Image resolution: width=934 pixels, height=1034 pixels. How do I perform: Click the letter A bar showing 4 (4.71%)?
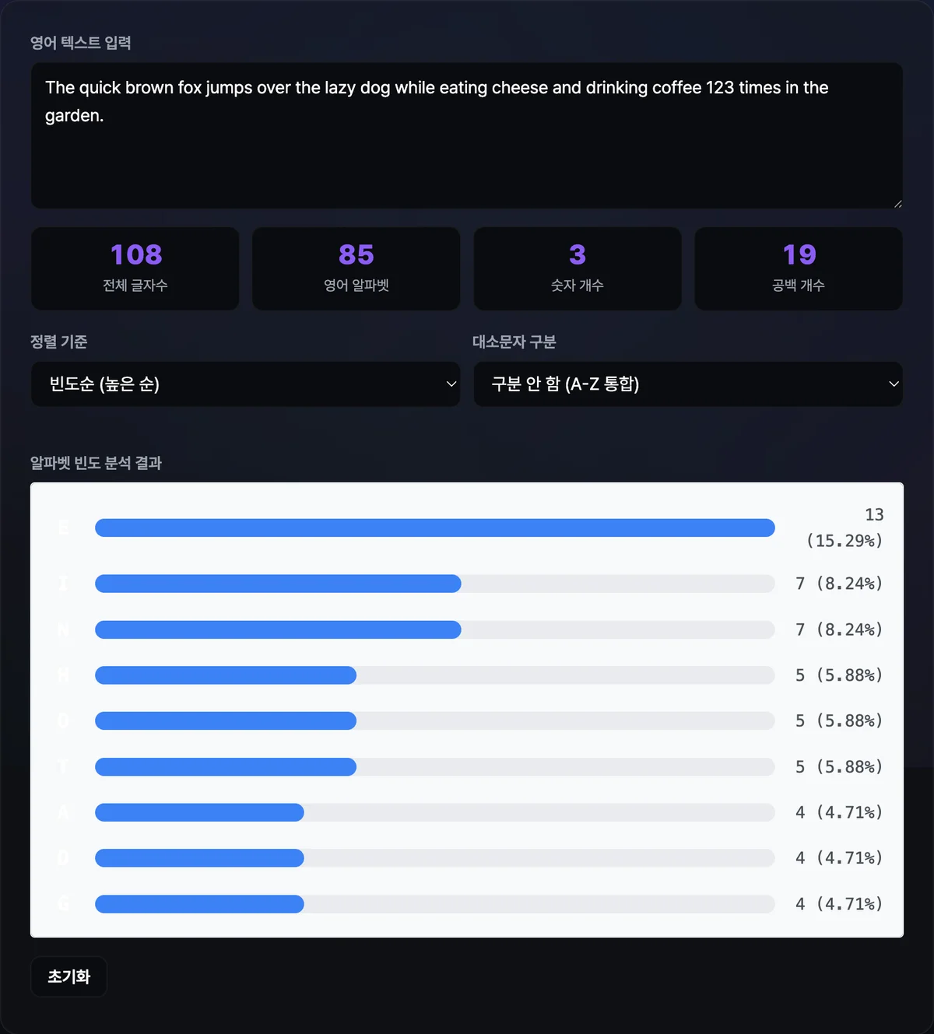[x=434, y=812]
